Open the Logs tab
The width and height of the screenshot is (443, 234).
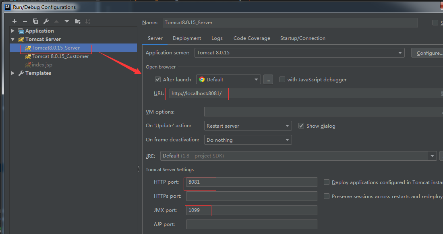(x=217, y=38)
